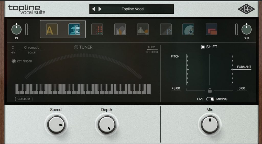Select the dark diagonal curve module icon
Viewport: 262px width, 144px height.
click(x=166, y=29)
